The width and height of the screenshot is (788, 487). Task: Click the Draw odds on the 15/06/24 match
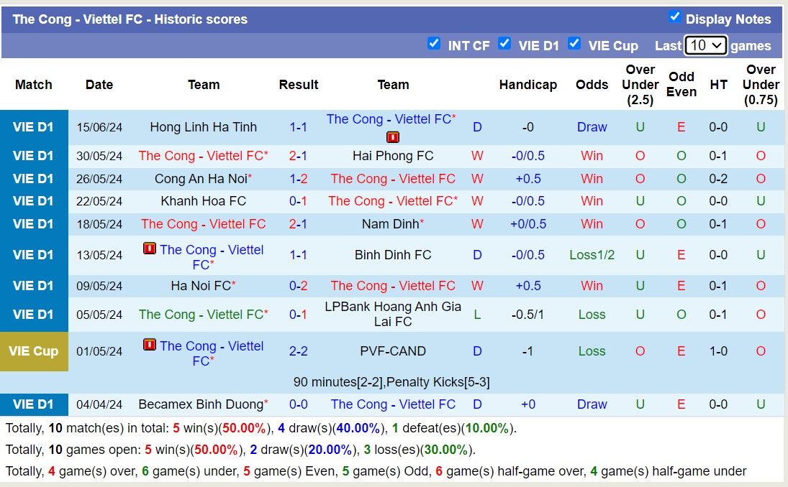click(x=592, y=126)
